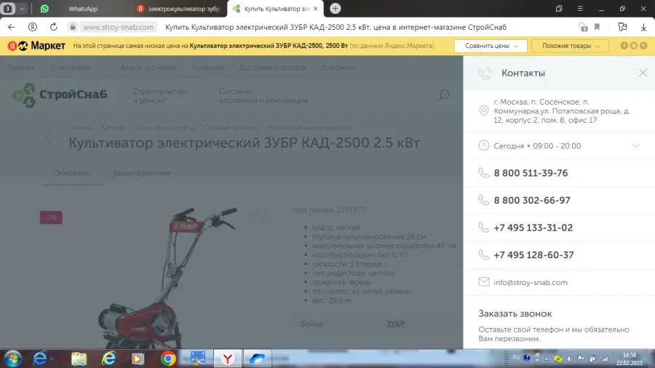Select the Описание tab

(71, 173)
